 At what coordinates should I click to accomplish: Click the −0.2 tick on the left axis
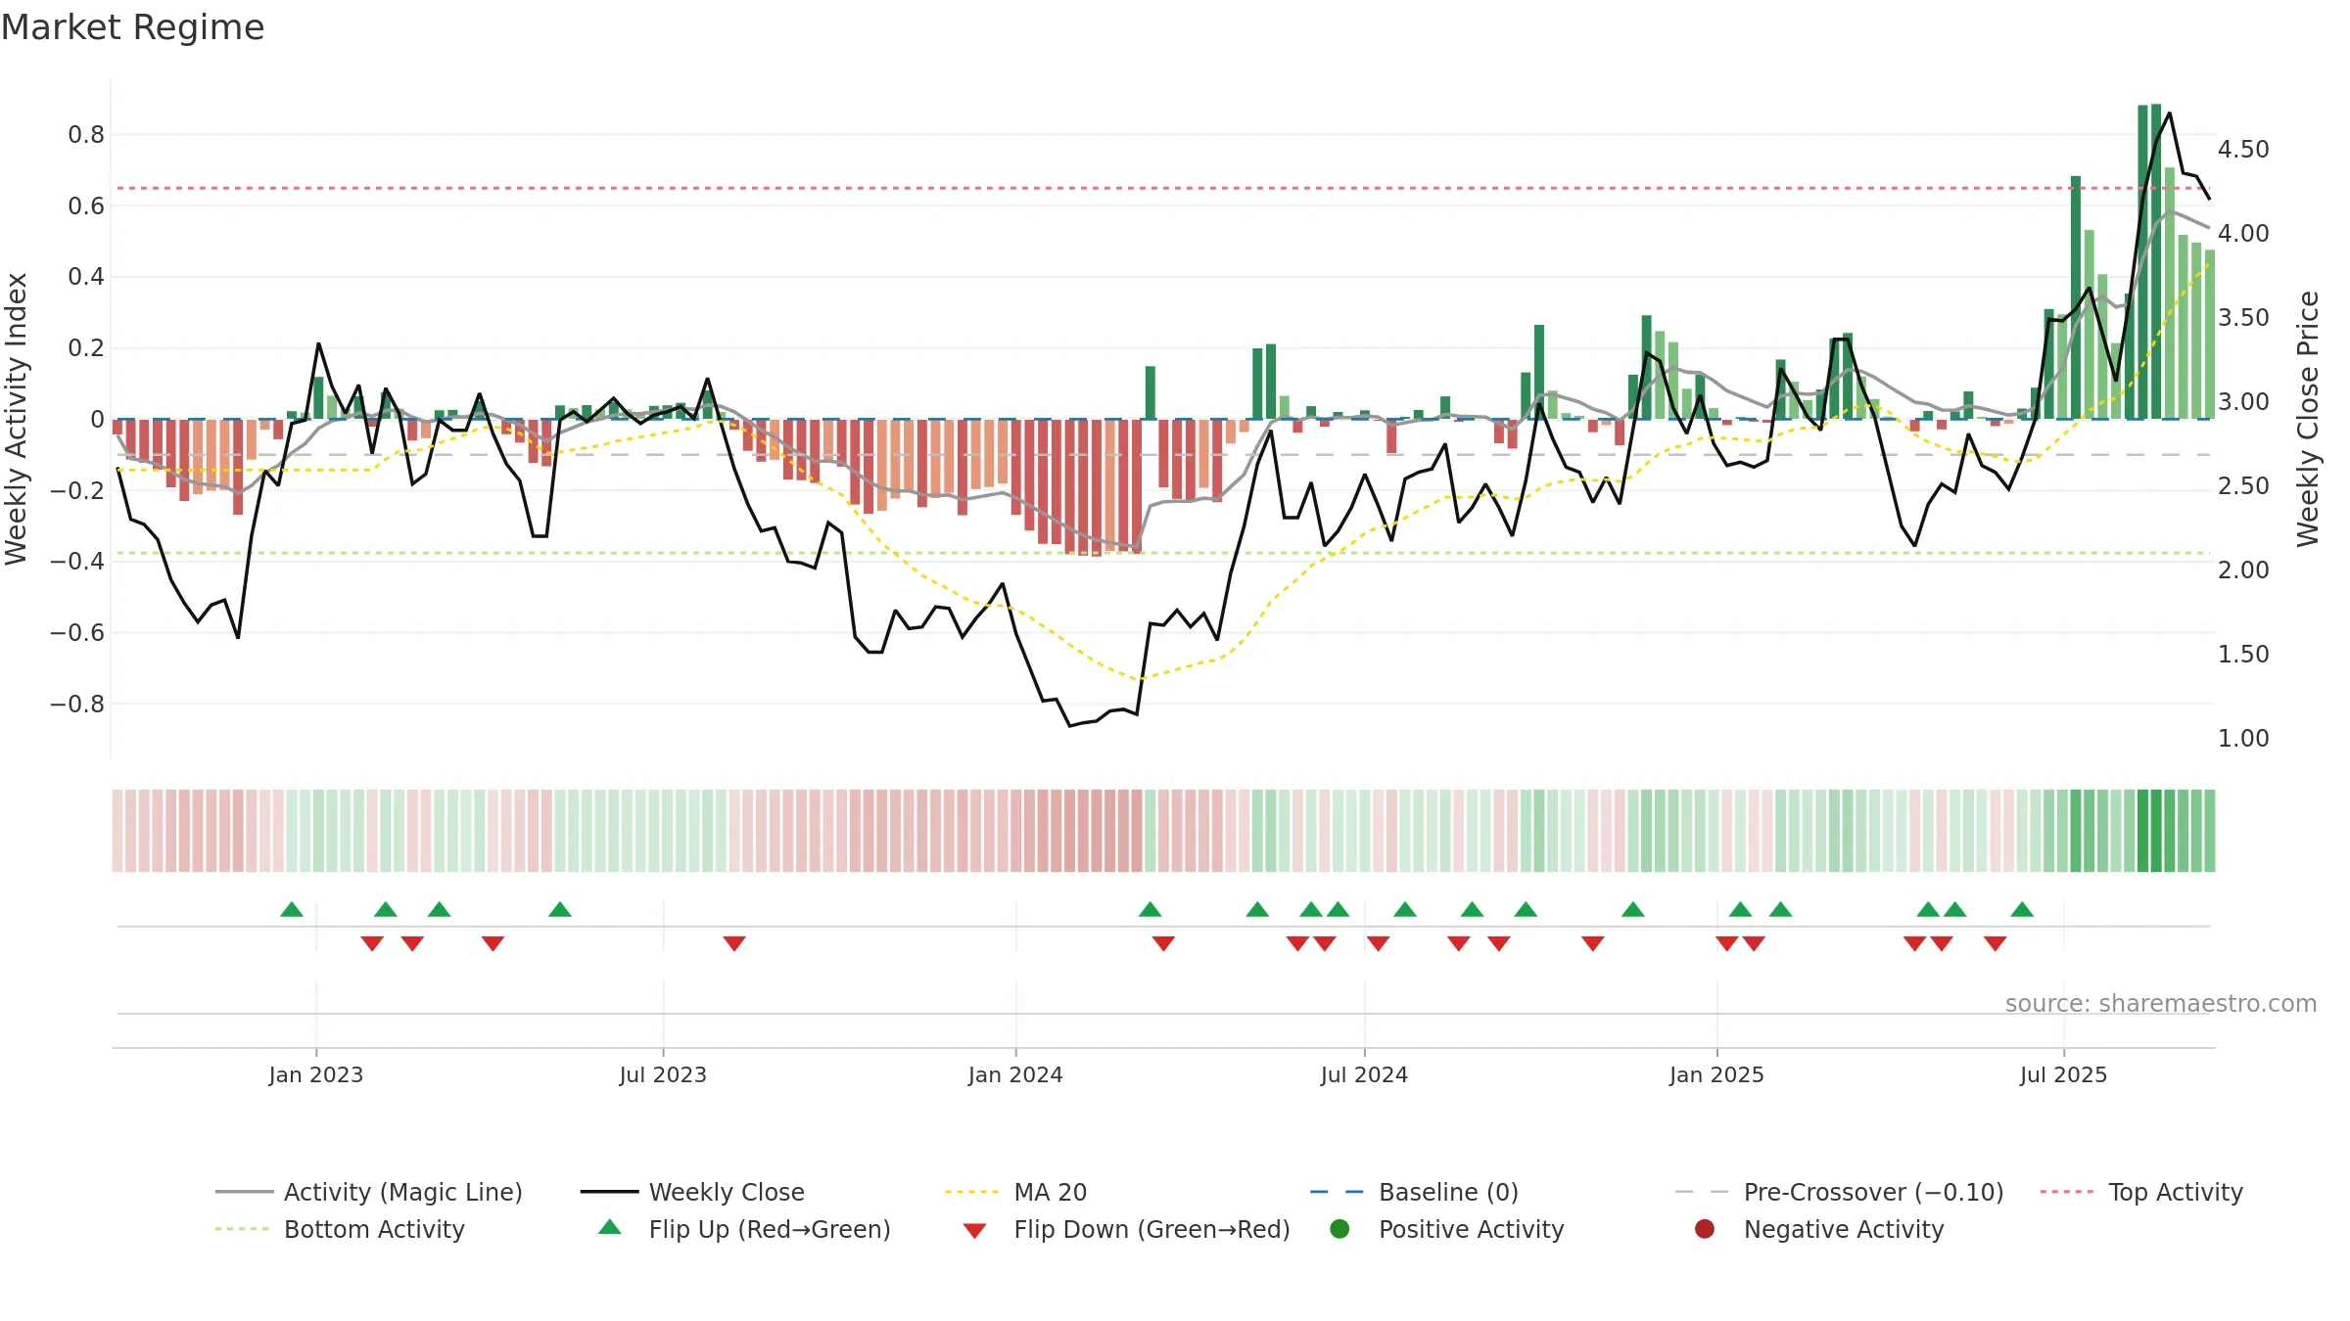pos(77,490)
